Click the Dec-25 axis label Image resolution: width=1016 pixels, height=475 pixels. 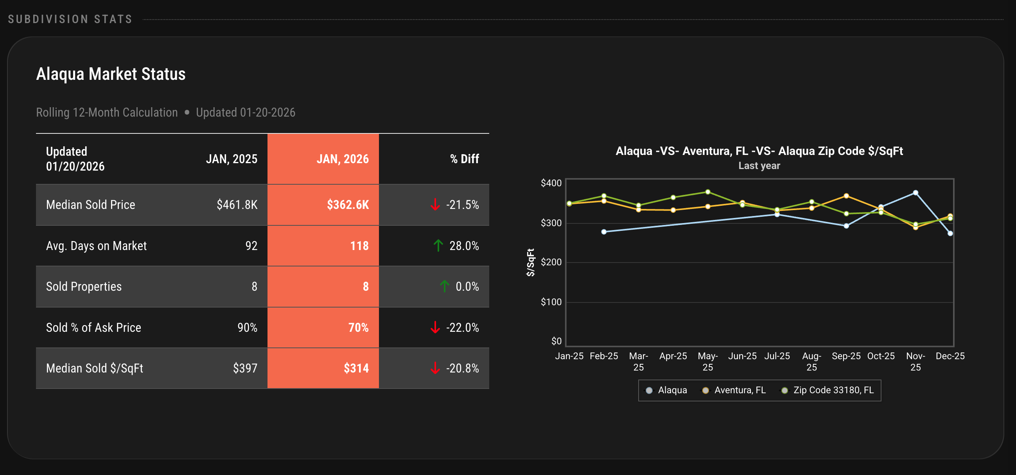tap(950, 356)
